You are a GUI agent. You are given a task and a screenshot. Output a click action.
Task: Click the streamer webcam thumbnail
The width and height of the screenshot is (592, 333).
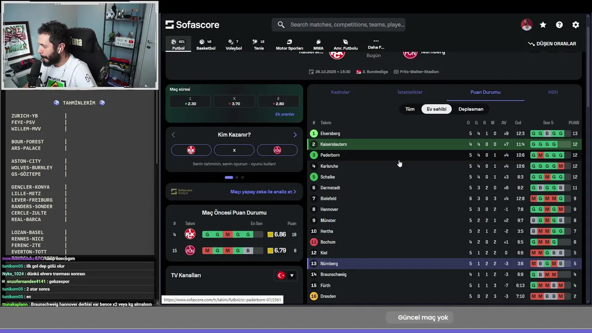[80, 45]
